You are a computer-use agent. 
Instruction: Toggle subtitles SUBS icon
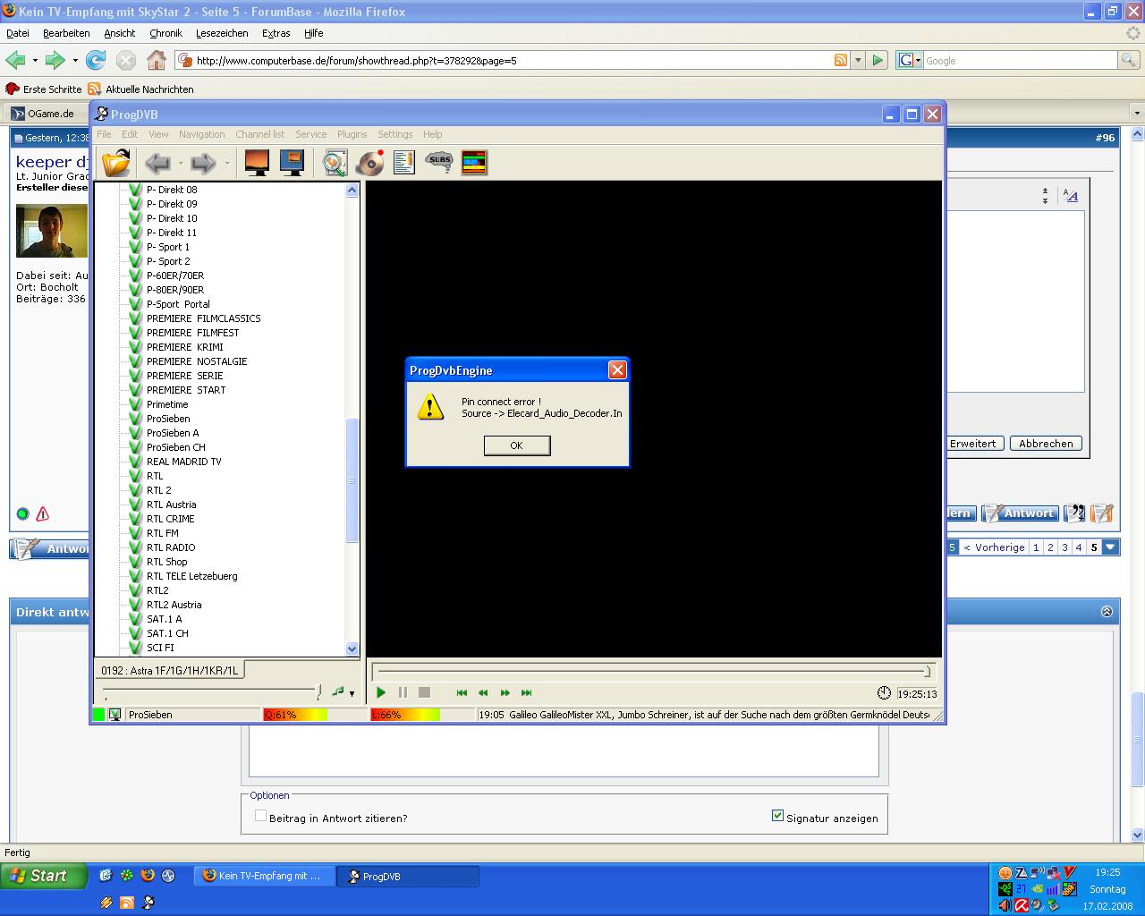[x=439, y=162]
